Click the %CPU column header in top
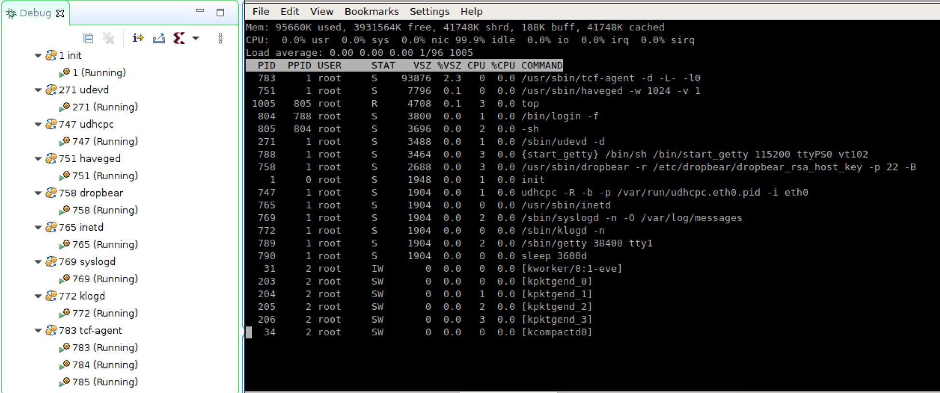Screen dimensions: 940x393 [x=503, y=65]
